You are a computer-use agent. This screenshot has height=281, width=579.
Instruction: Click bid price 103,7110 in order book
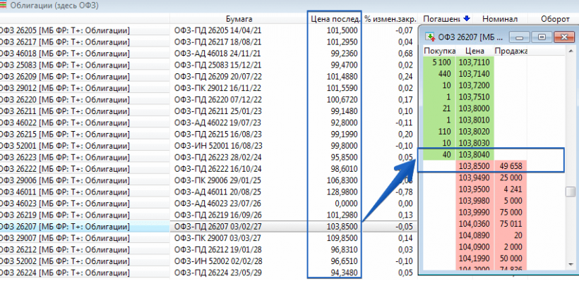[474, 62]
